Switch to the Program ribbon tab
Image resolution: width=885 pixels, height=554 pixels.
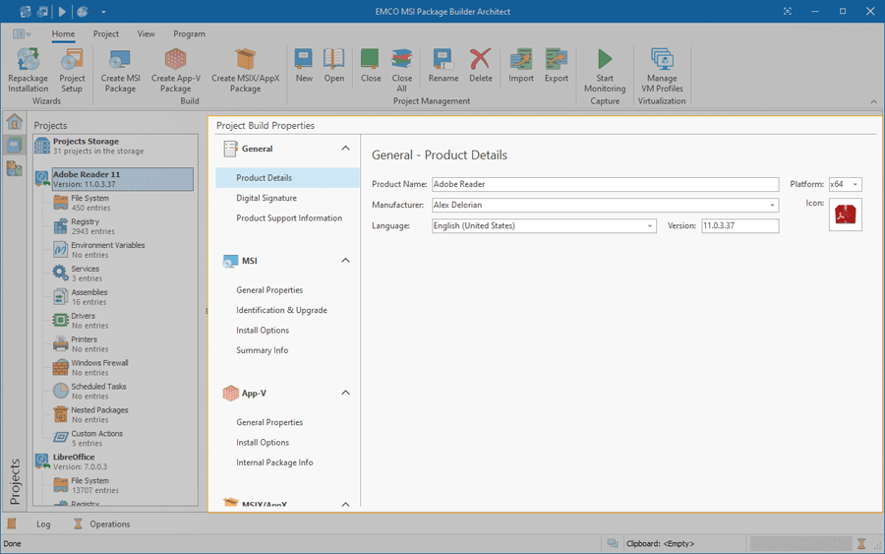pyautogui.click(x=189, y=33)
